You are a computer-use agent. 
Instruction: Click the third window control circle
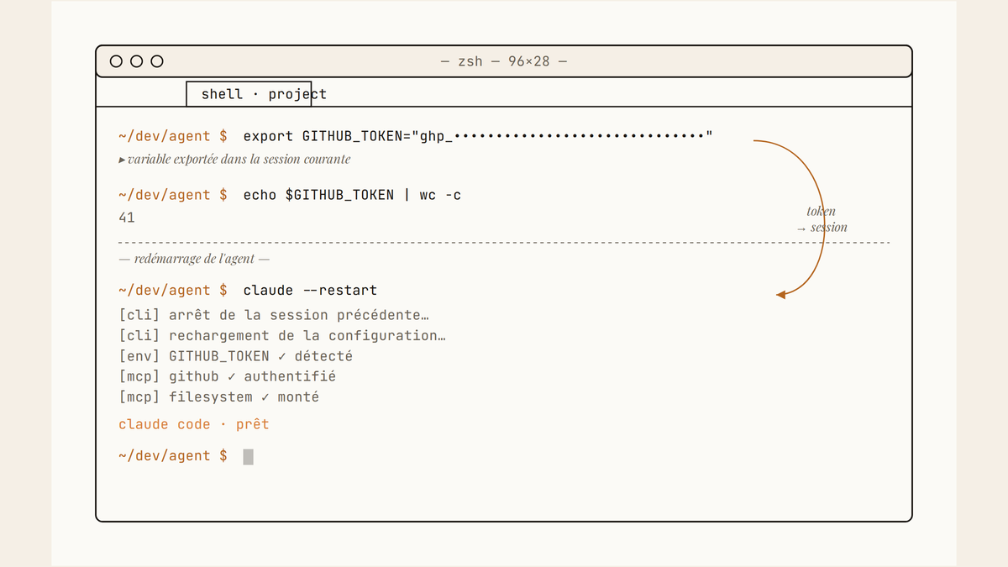click(157, 61)
